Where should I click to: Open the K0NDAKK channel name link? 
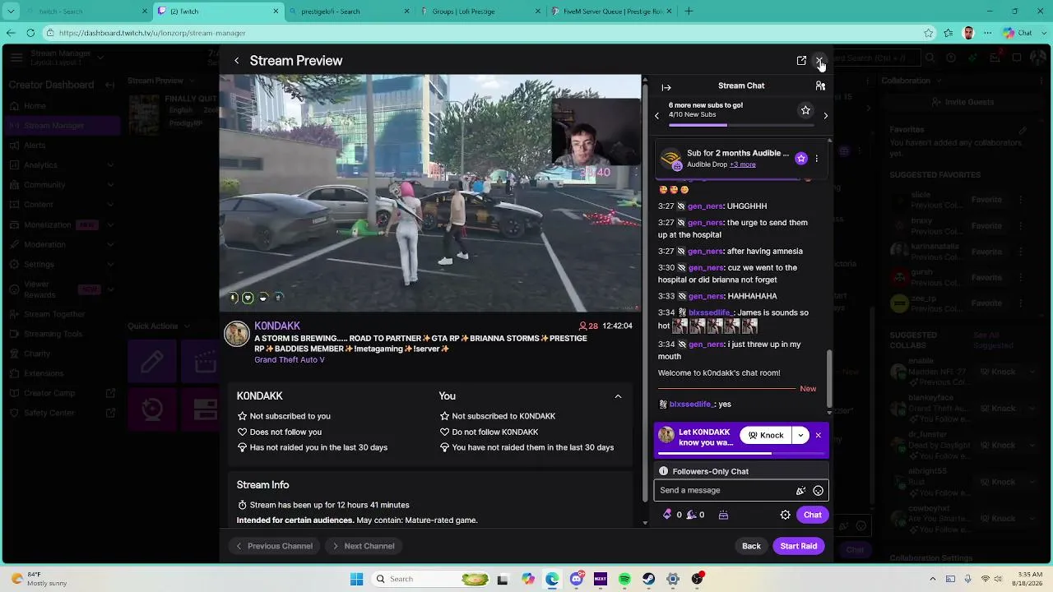(277, 326)
